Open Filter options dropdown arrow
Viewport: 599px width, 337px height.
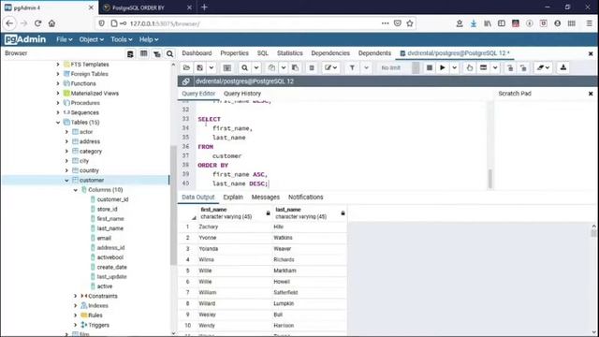(x=366, y=67)
